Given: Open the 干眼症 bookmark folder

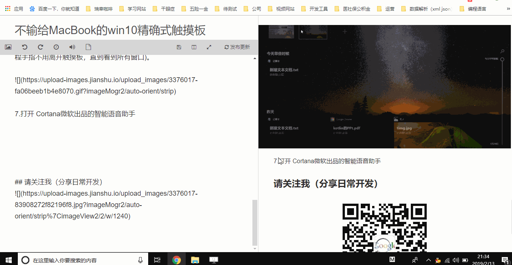Looking at the screenshot, I should tap(164, 9).
